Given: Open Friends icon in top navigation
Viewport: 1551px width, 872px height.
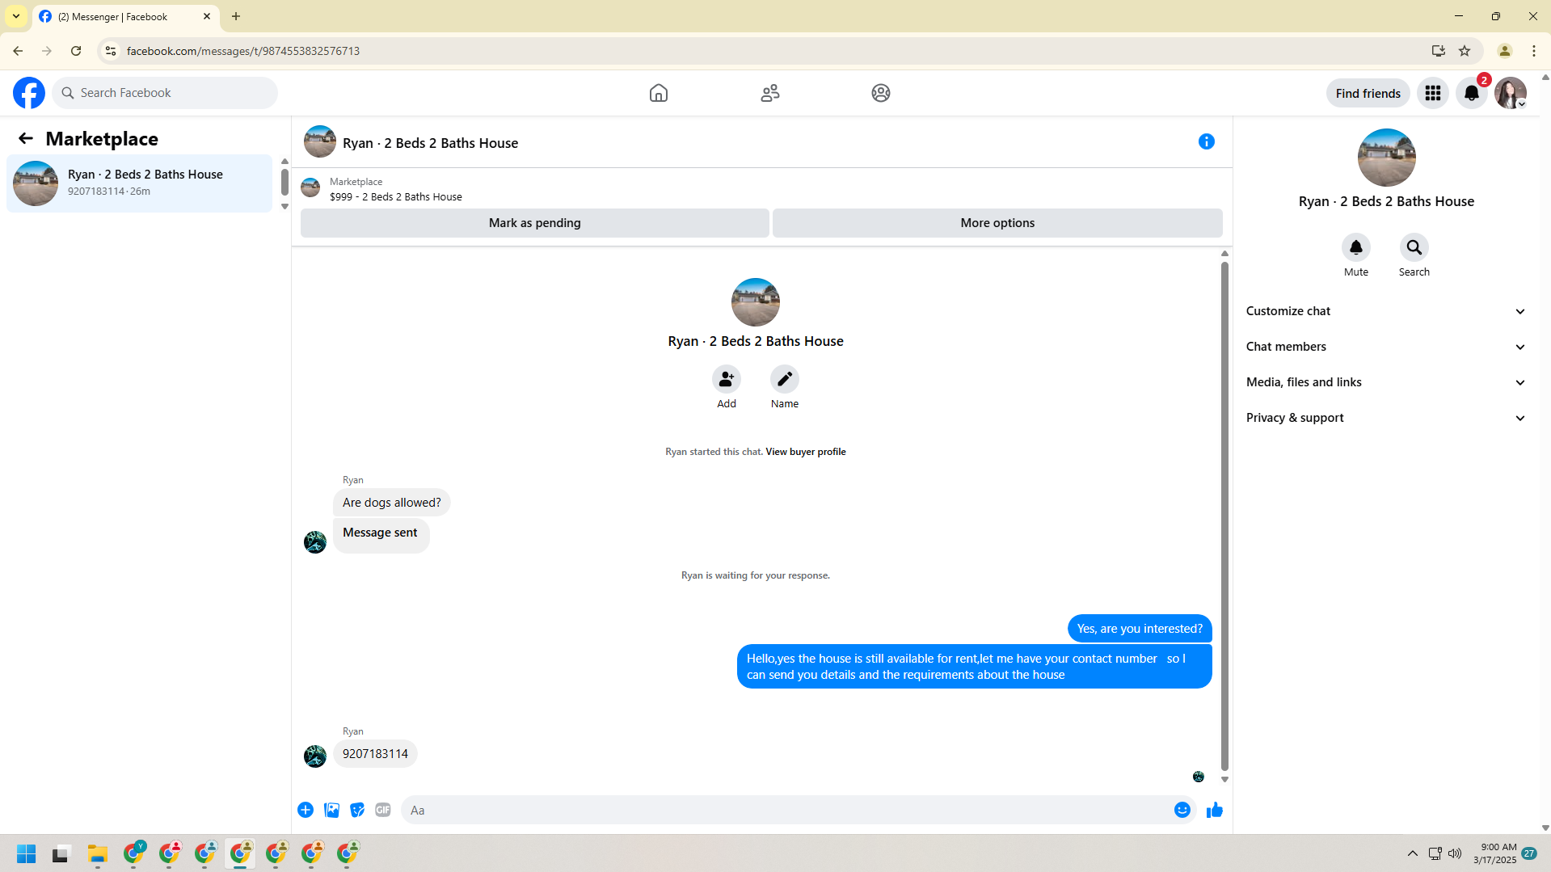Looking at the screenshot, I should pos(770,93).
